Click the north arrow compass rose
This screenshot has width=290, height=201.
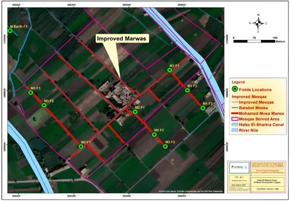tap(258, 23)
